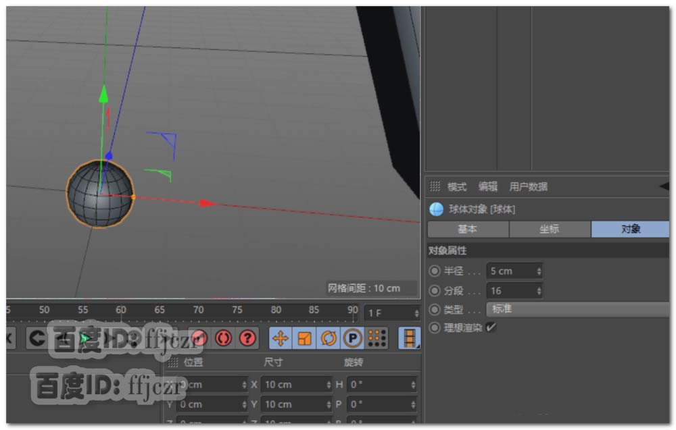
Task: Toggle the autokeying red circular-arrows icon
Action: [223, 339]
